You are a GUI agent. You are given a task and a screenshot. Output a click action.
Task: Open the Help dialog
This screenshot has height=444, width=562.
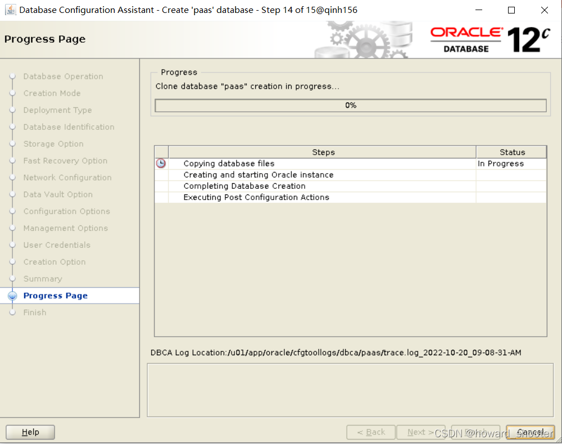30,432
